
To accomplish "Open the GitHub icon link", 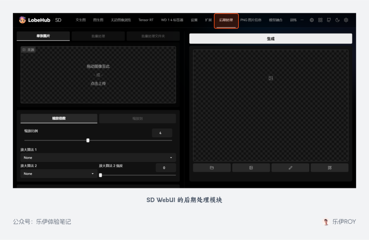I will point(329,20).
